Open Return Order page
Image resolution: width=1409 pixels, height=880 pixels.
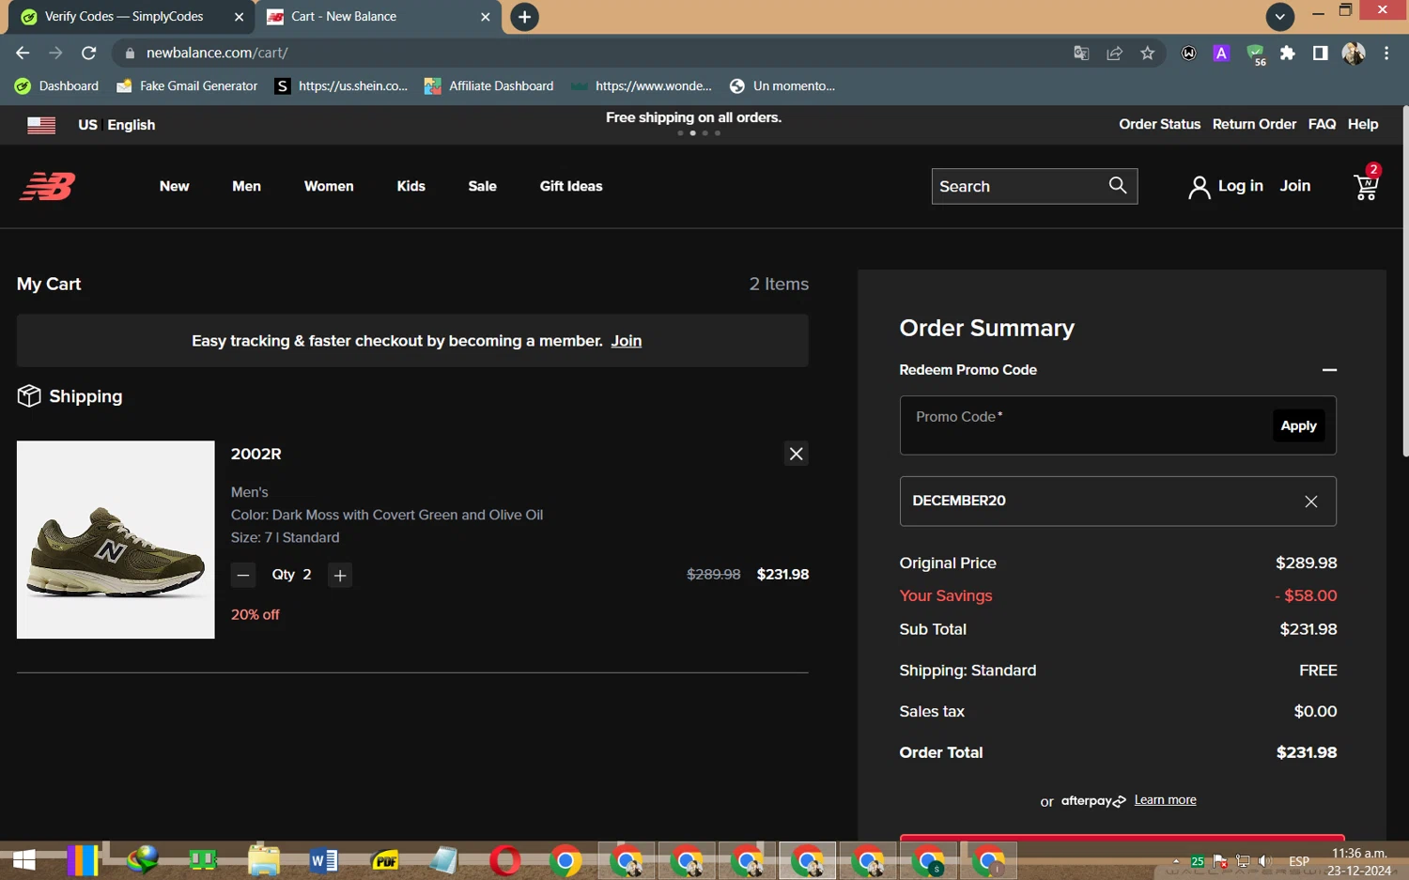click(1254, 124)
